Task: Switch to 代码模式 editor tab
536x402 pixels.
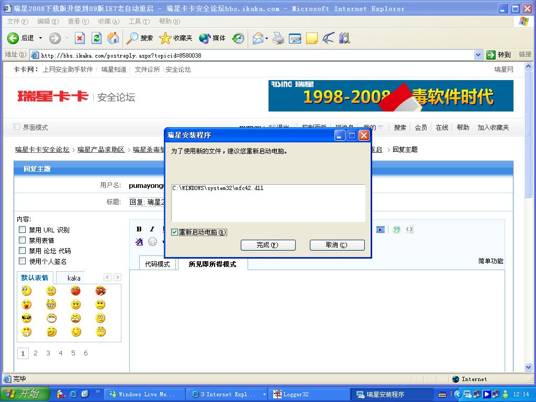Action: coord(157,264)
